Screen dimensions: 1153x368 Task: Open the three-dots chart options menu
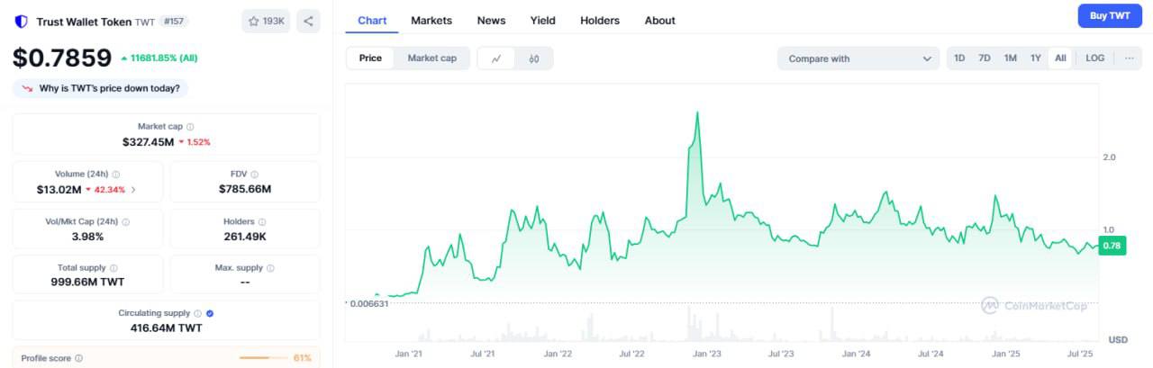1129,58
